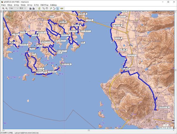This screenshot has width=177, height=134.
Task: Click the MapSource title bar app icon
Action: tap(2, 2)
